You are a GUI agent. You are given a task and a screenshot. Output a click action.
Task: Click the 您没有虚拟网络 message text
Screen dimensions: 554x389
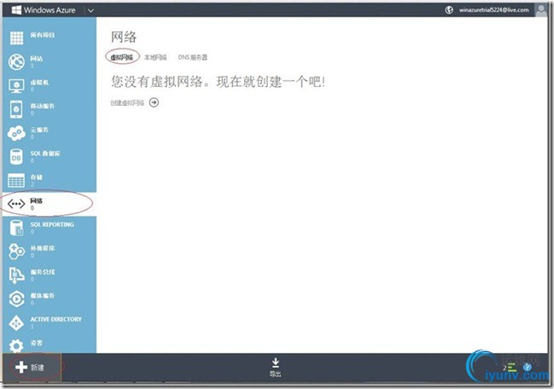[218, 82]
